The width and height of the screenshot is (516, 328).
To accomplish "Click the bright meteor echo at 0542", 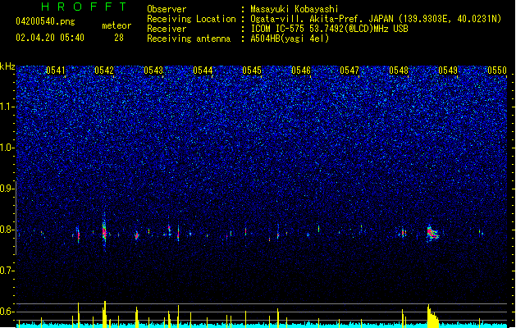I will [x=104, y=231].
